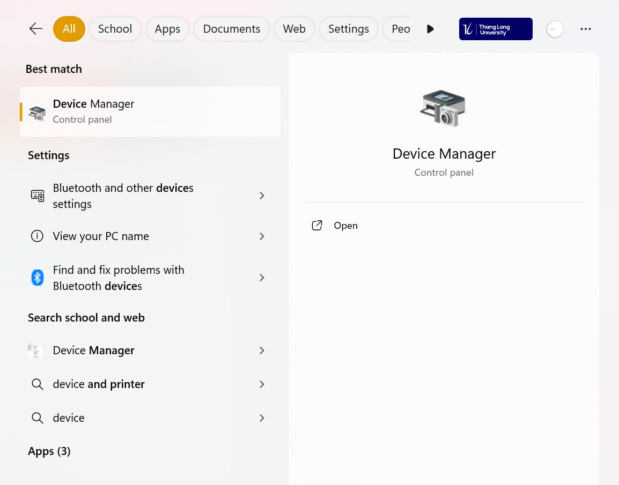This screenshot has width=619, height=485.
Task: Select the Device Manager best match result
Action: [x=150, y=111]
